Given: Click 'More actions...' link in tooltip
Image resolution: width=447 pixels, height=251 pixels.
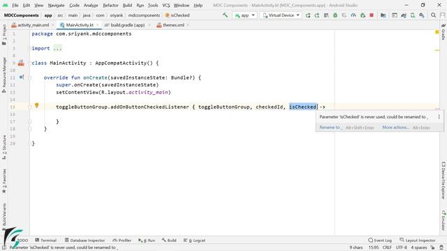Looking at the screenshot, I should point(396,128).
